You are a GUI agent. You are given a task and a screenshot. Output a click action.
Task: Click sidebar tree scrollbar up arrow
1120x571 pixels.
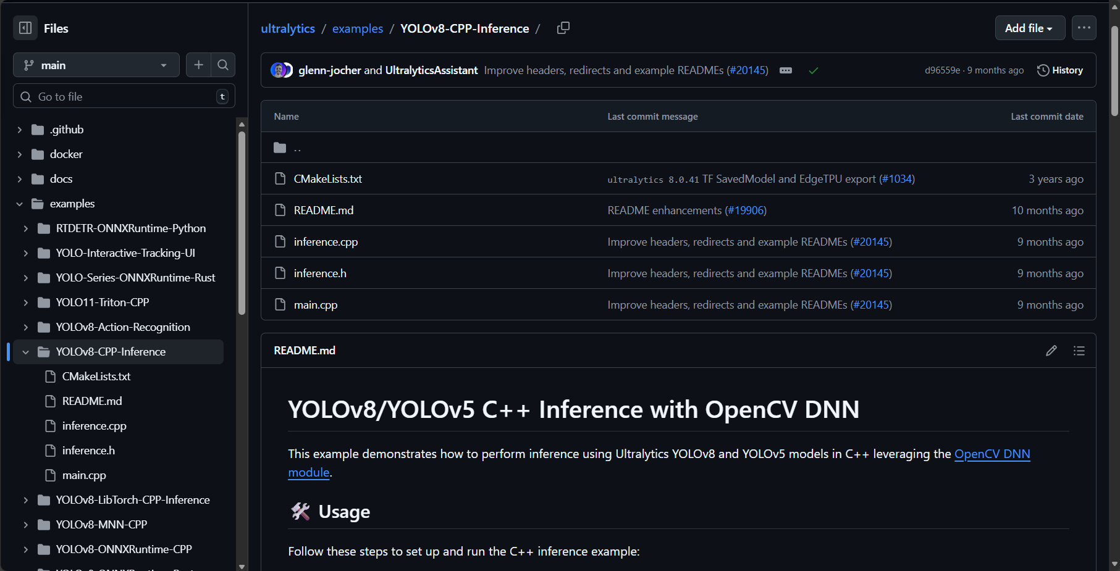[242, 124]
